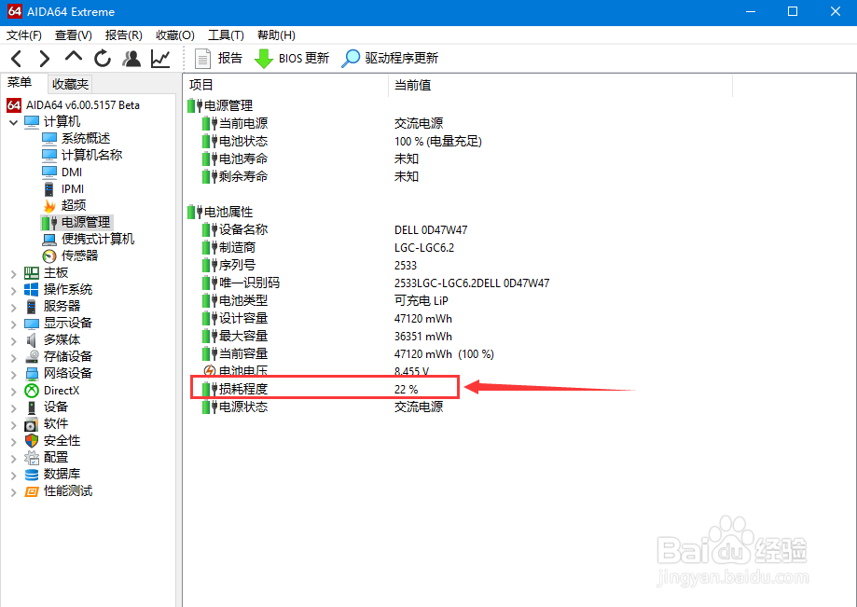The width and height of the screenshot is (857, 607).
Task: Switch to the 收藏夹 tab
Action: [70, 84]
